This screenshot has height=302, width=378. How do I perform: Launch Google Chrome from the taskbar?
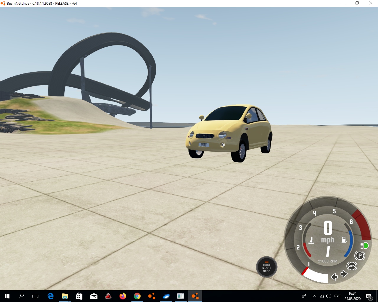(137, 296)
